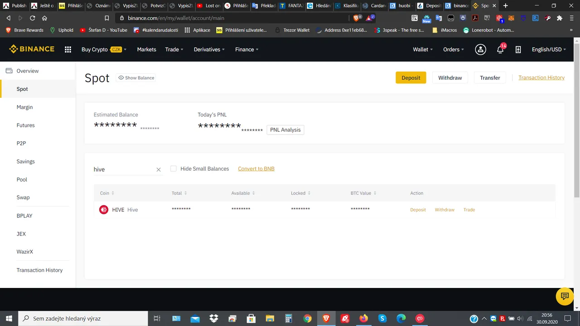Sort by the Available column
This screenshot has height=326, width=580.
click(x=242, y=193)
